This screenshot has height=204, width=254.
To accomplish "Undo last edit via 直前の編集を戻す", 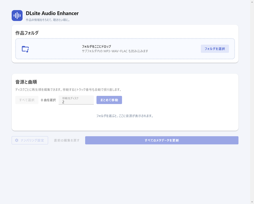I will (x=67, y=141).
